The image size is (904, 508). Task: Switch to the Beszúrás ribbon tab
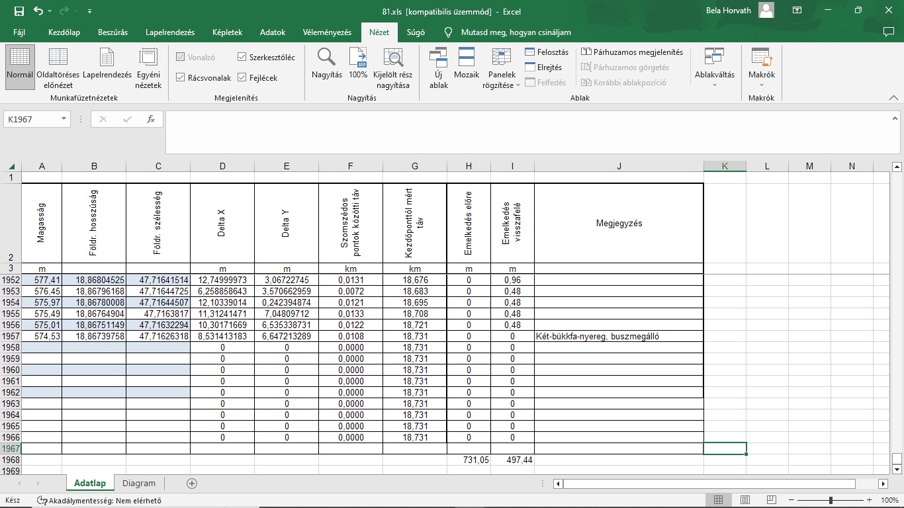tap(113, 32)
